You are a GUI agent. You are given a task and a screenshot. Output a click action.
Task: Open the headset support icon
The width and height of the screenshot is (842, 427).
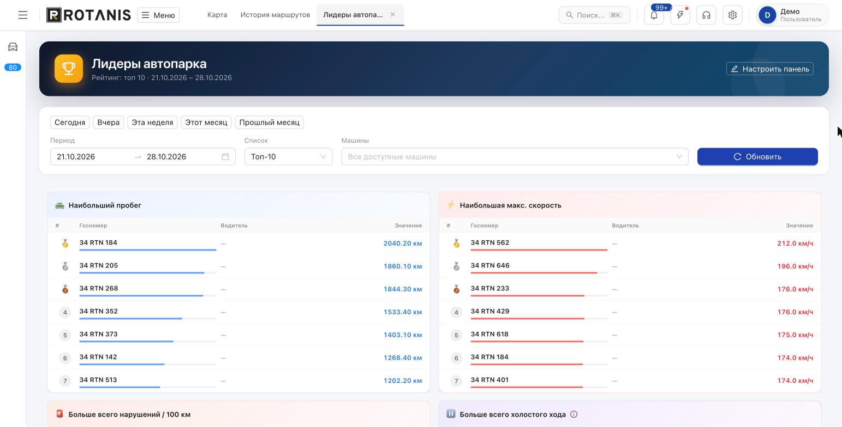(x=706, y=15)
